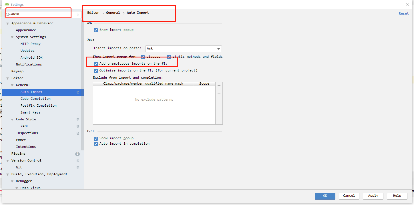Close the Settings dialog window

(407, 4)
